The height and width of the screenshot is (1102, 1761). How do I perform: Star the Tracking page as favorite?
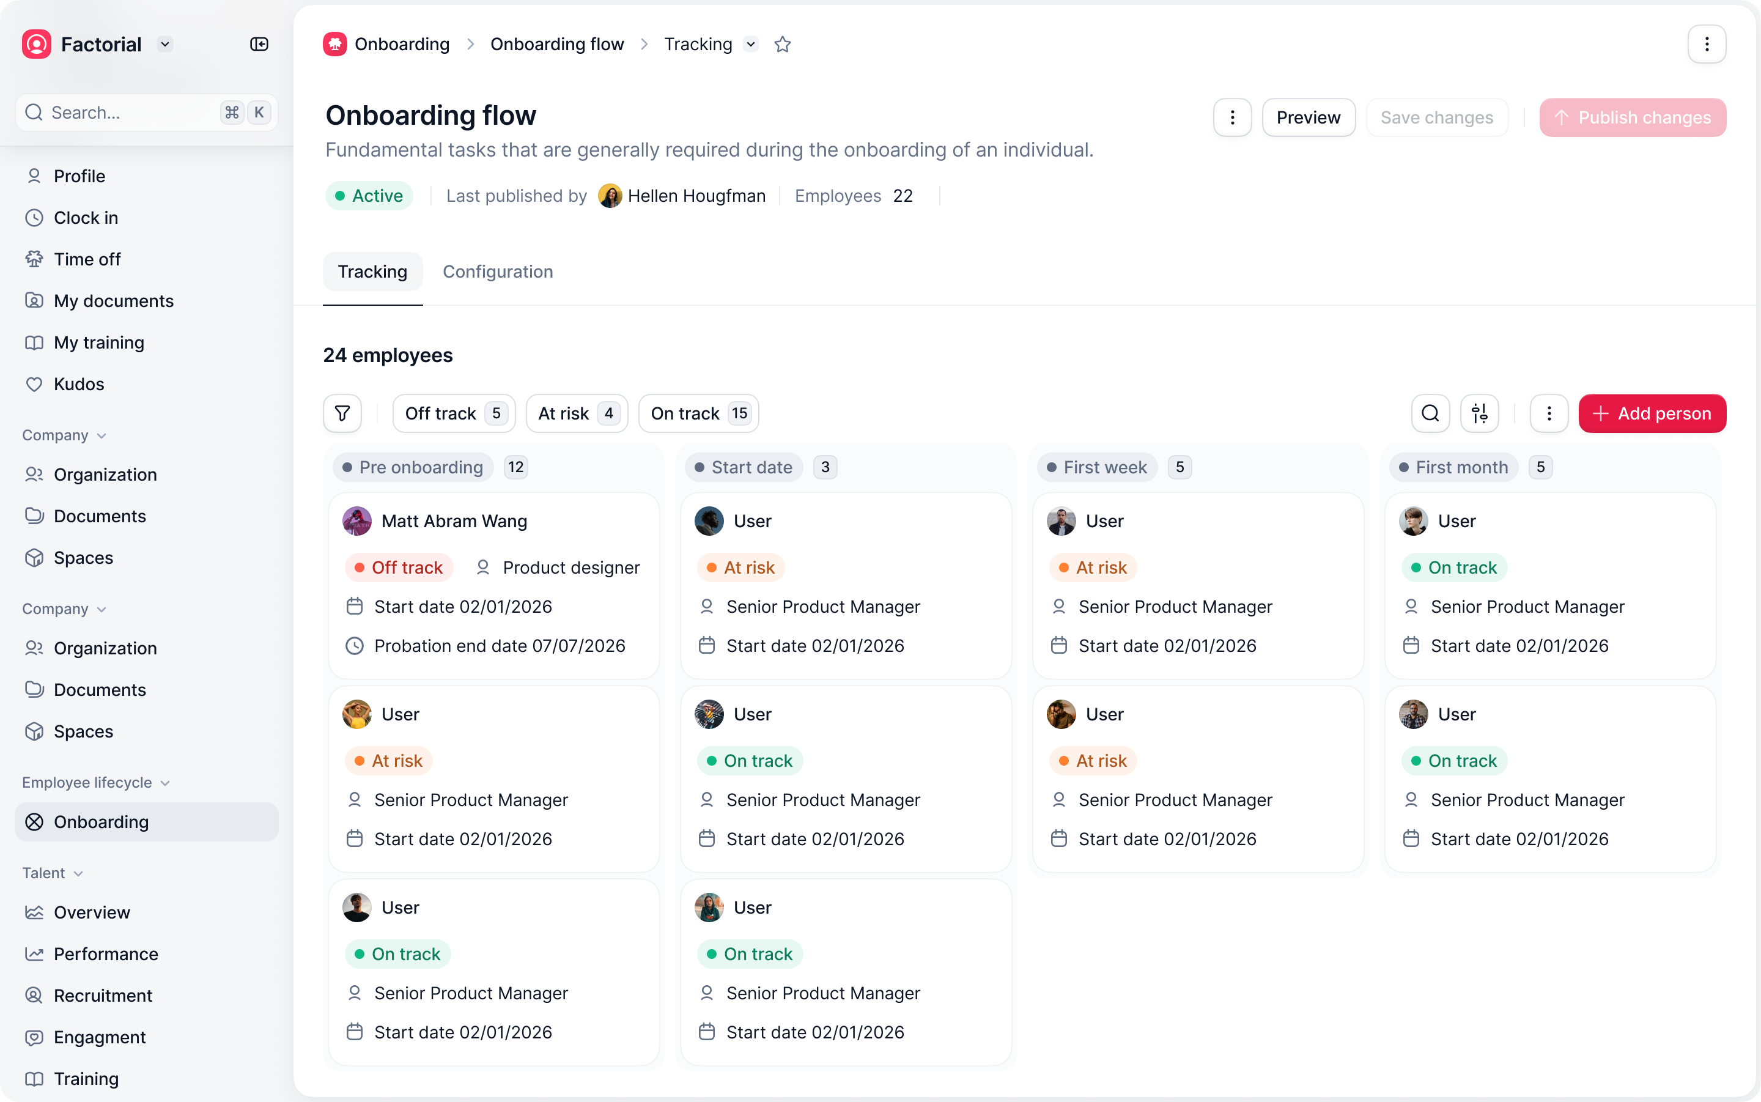pyautogui.click(x=783, y=45)
